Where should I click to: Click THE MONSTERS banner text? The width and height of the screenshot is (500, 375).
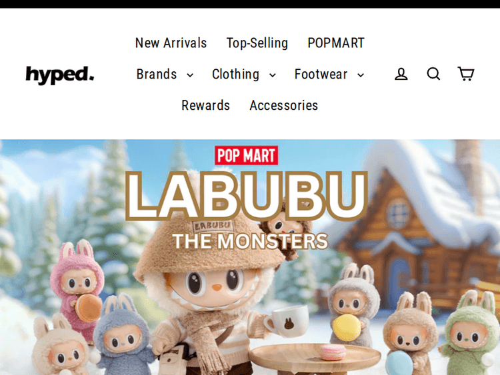(x=250, y=241)
